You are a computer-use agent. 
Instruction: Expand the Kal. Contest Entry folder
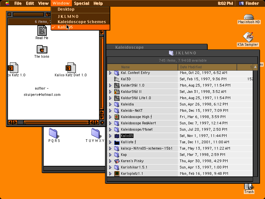point(110,73)
